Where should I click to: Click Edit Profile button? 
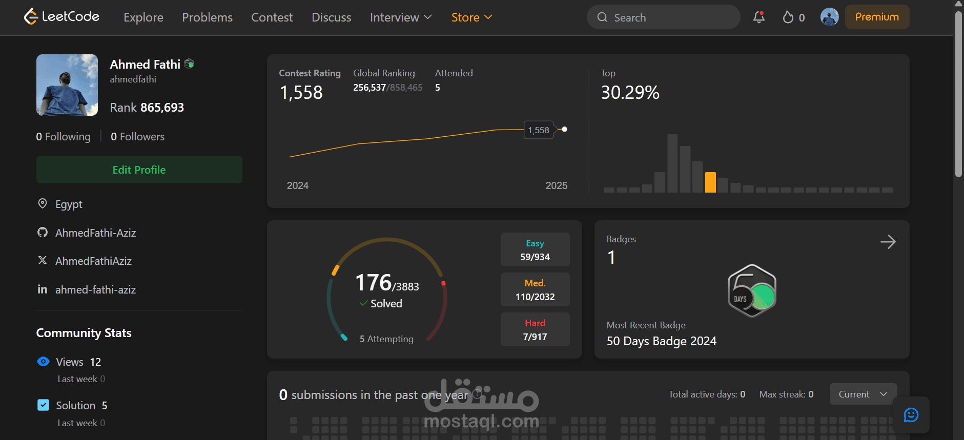pyautogui.click(x=139, y=170)
